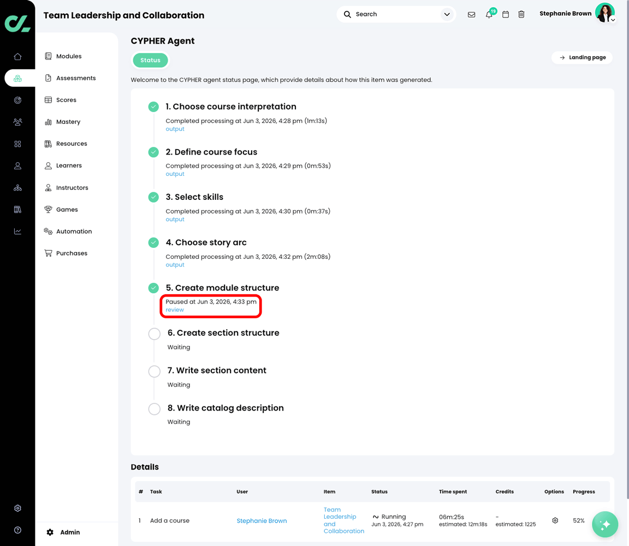Image resolution: width=629 pixels, height=546 pixels.
Task: Click the empty circle for step 8
Action: pos(155,409)
